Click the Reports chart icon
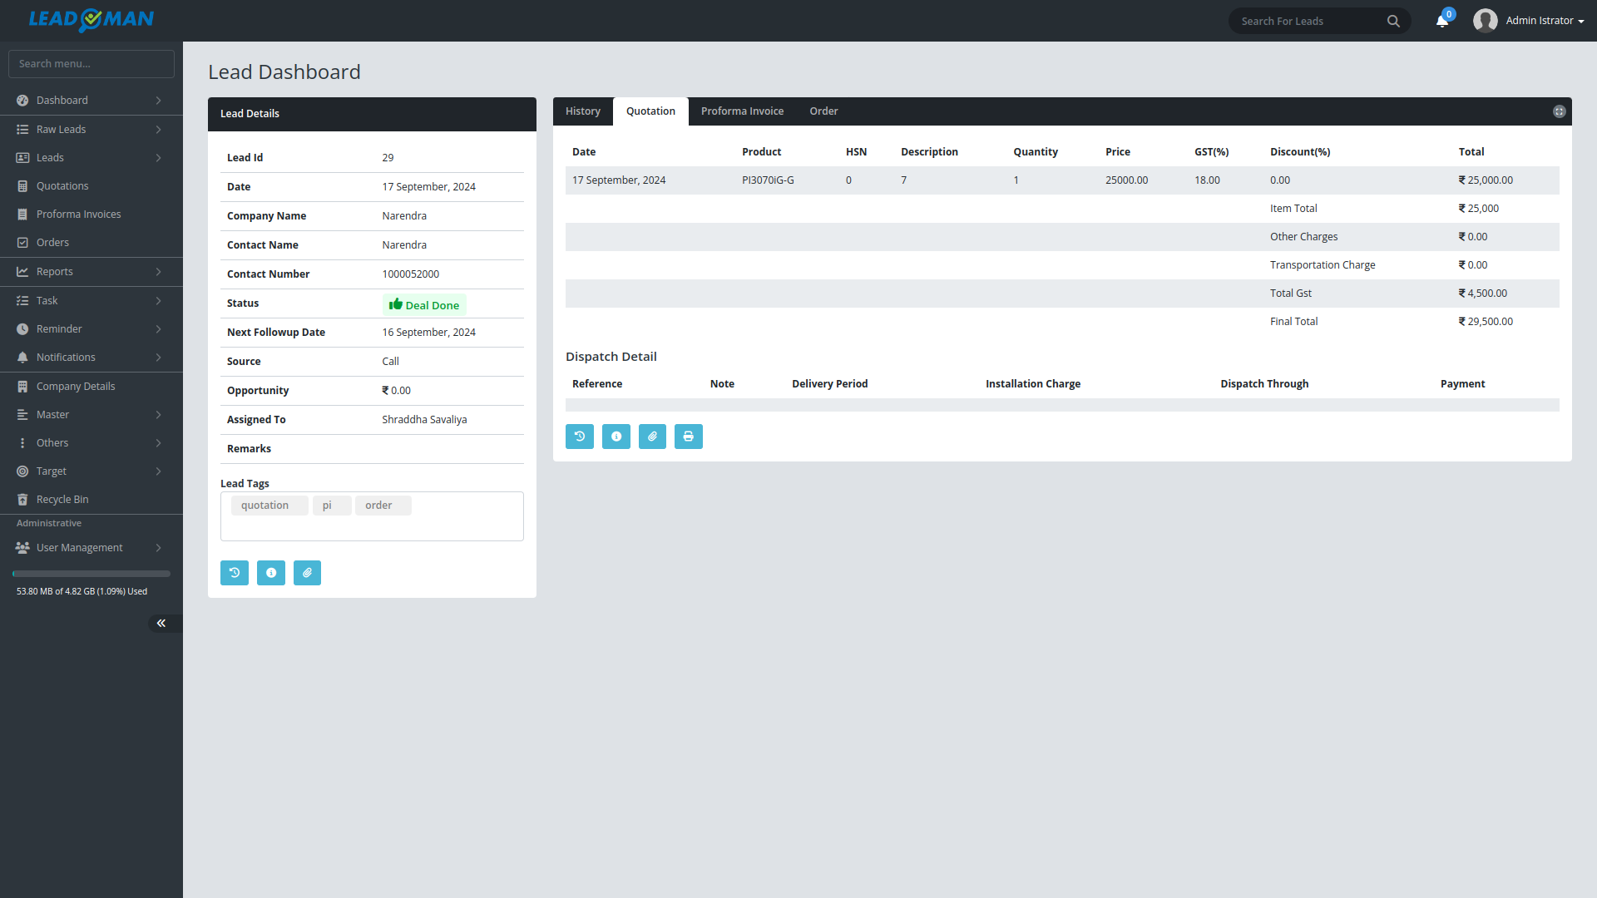The width and height of the screenshot is (1597, 898). [x=22, y=272]
